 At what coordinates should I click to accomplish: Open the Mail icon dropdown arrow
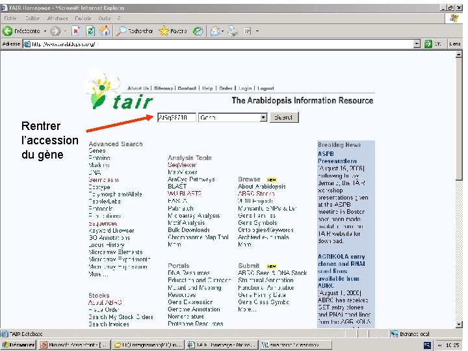click(x=222, y=31)
